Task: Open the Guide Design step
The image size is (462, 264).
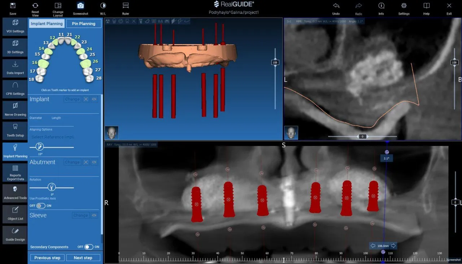Action: click(x=15, y=234)
